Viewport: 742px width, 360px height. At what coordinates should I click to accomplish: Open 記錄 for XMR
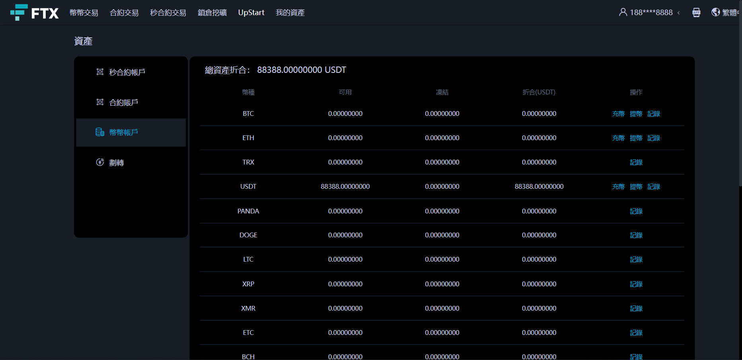coord(636,309)
